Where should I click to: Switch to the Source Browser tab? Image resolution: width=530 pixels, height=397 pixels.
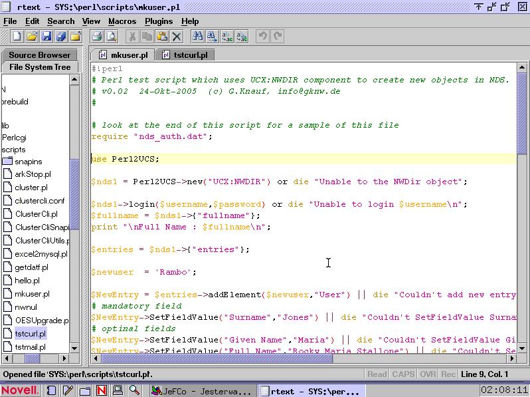(x=39, y=55)
